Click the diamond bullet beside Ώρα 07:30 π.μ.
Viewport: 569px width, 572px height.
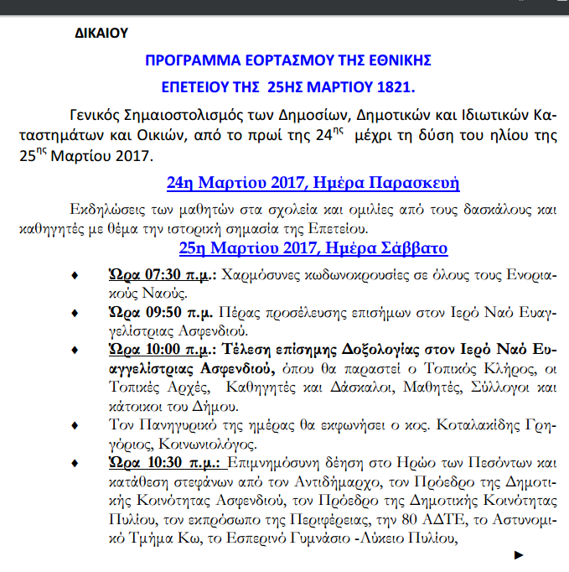pos(75,275)
